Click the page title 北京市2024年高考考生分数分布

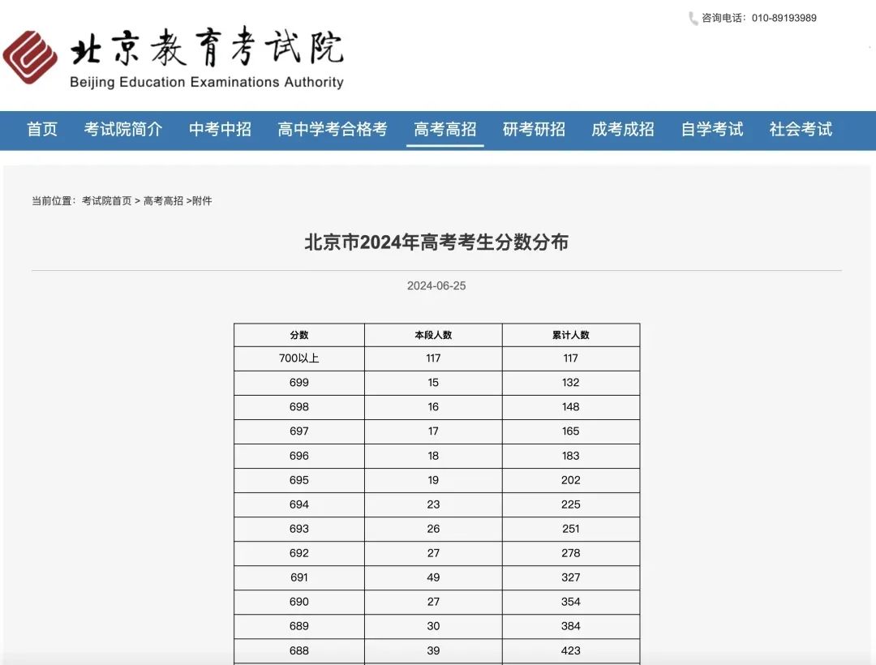(436, 242)
